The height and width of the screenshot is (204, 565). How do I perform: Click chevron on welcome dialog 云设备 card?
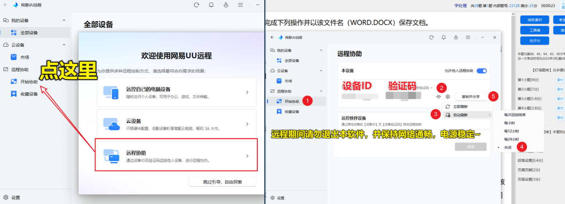click(247, 124)
